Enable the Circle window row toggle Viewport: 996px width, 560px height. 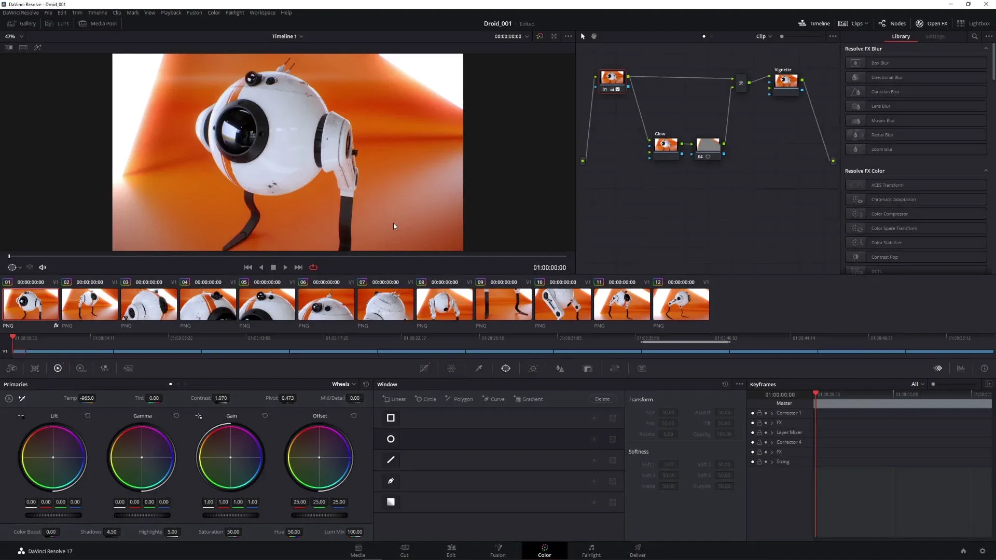tap(594, 439)
